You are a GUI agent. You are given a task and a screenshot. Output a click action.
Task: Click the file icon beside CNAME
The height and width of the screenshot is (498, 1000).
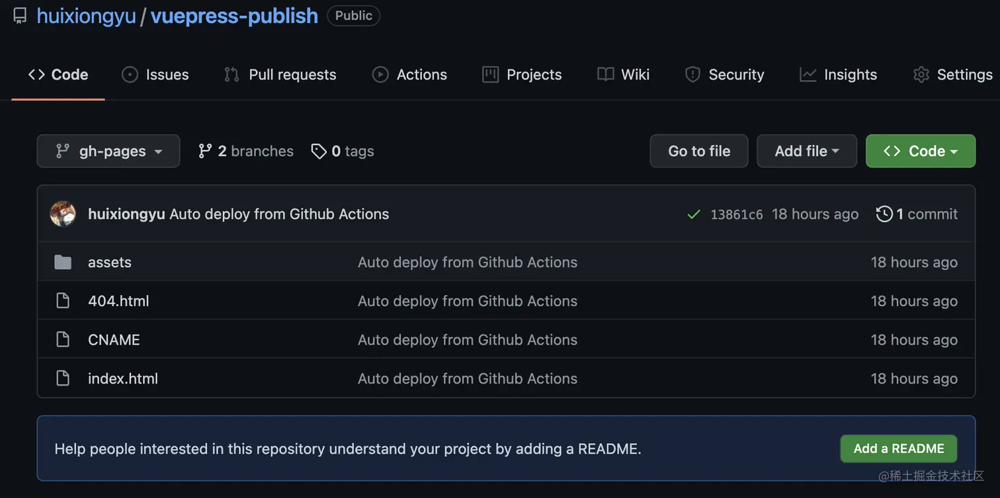point(63,340)
